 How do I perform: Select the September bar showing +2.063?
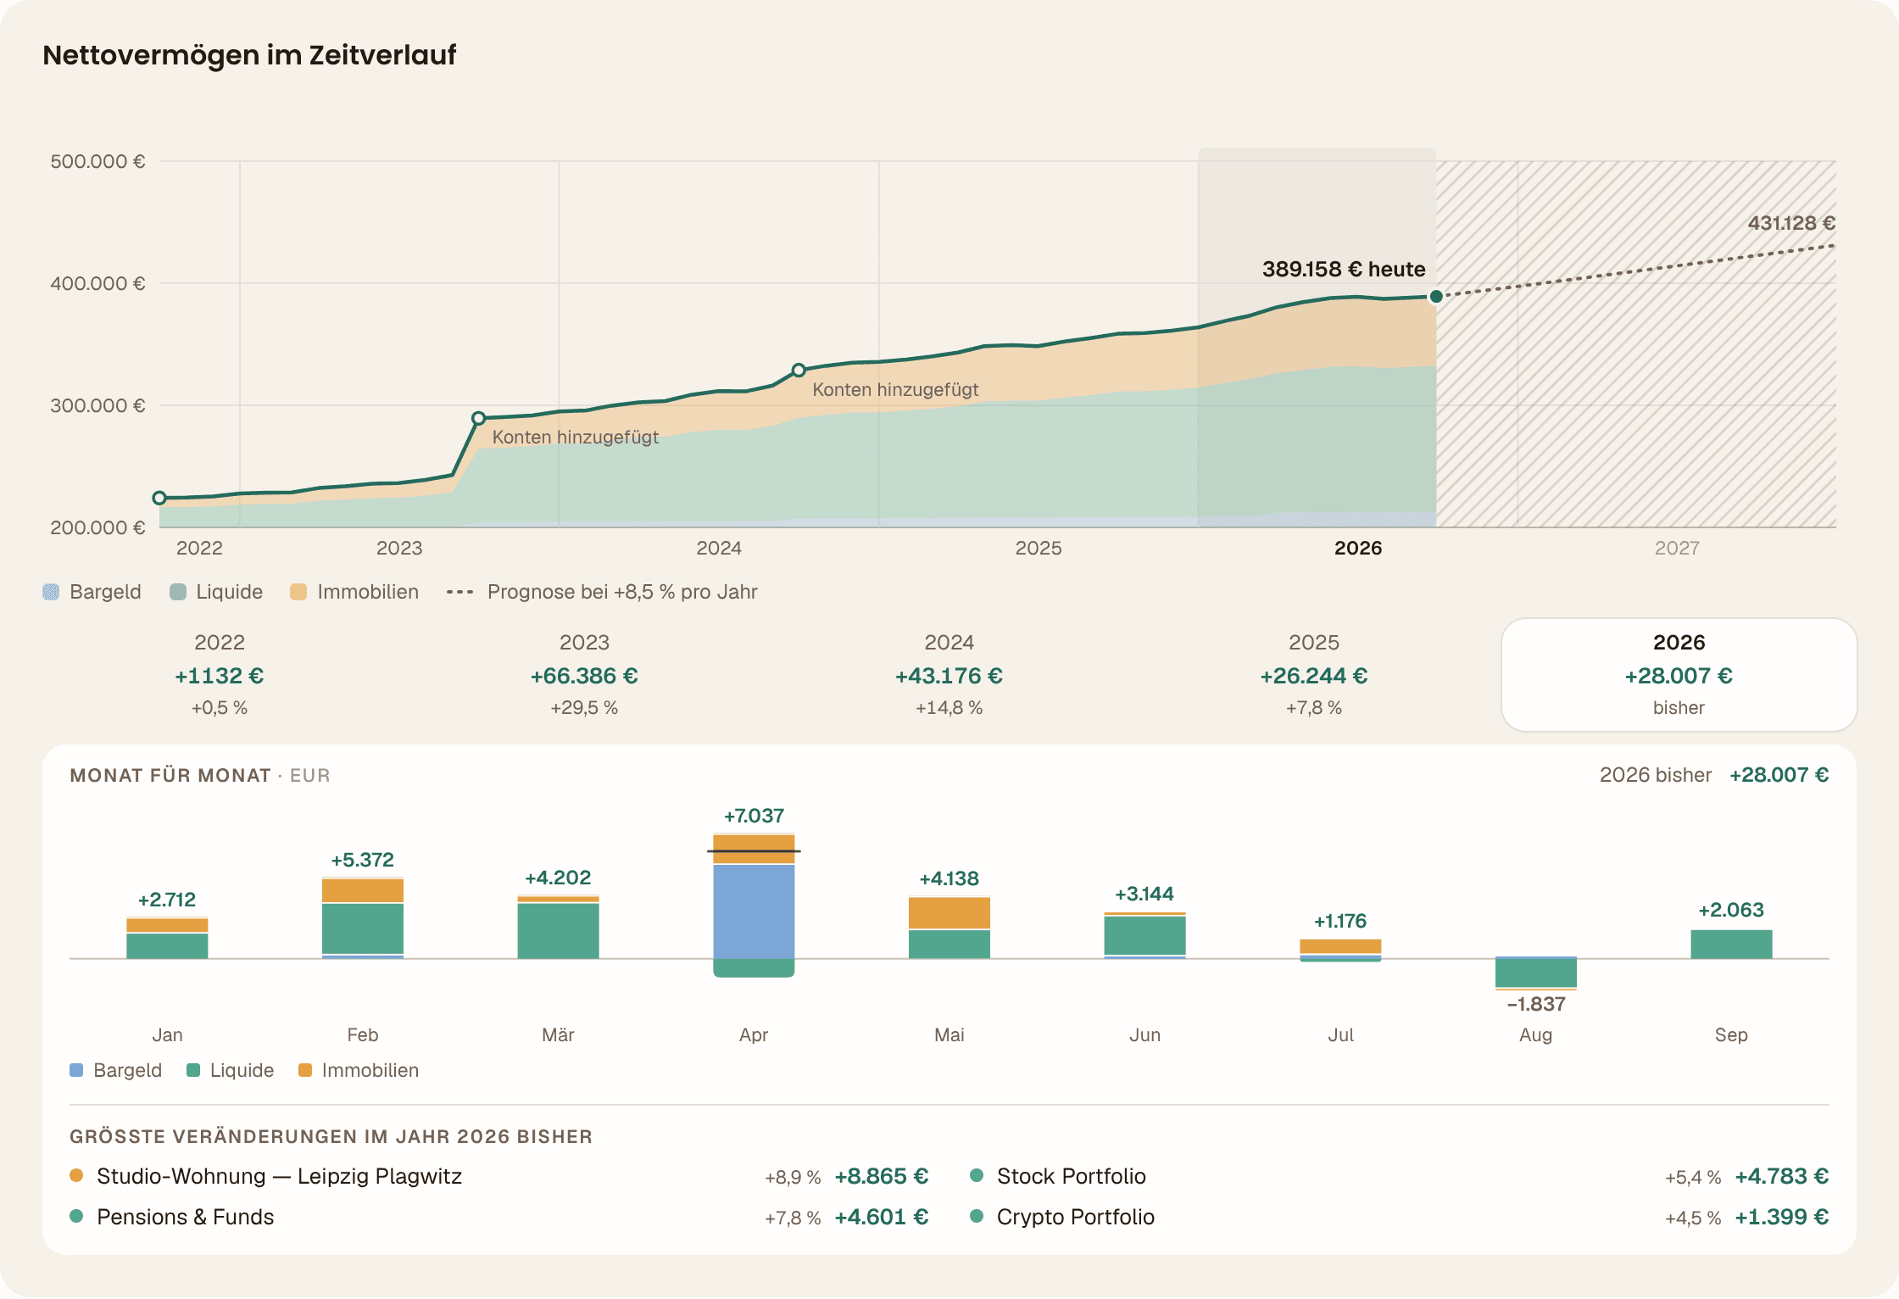(x=1731, y=945)
